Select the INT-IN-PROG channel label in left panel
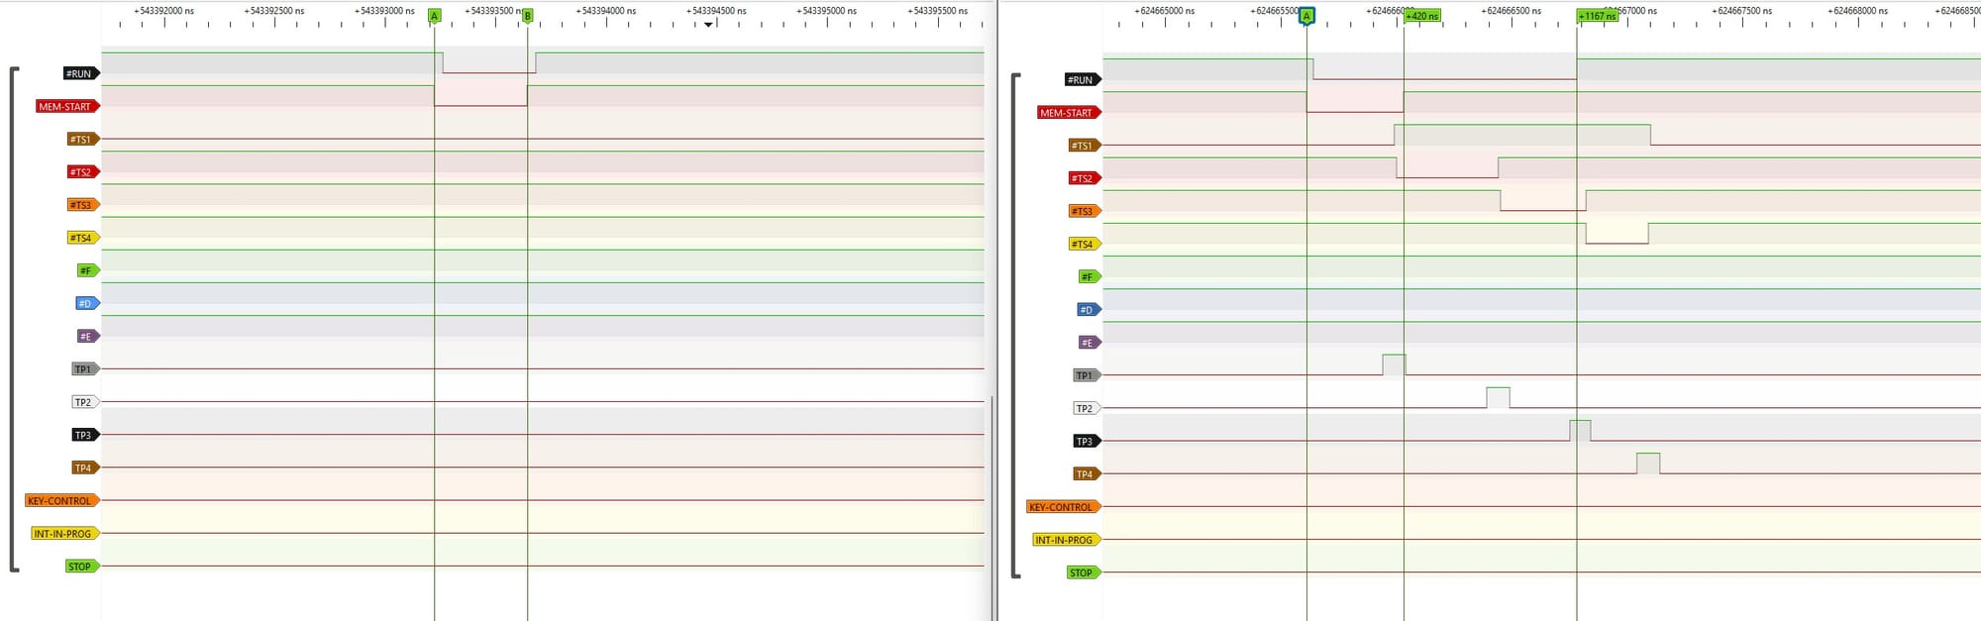 (x=65, y=533)
